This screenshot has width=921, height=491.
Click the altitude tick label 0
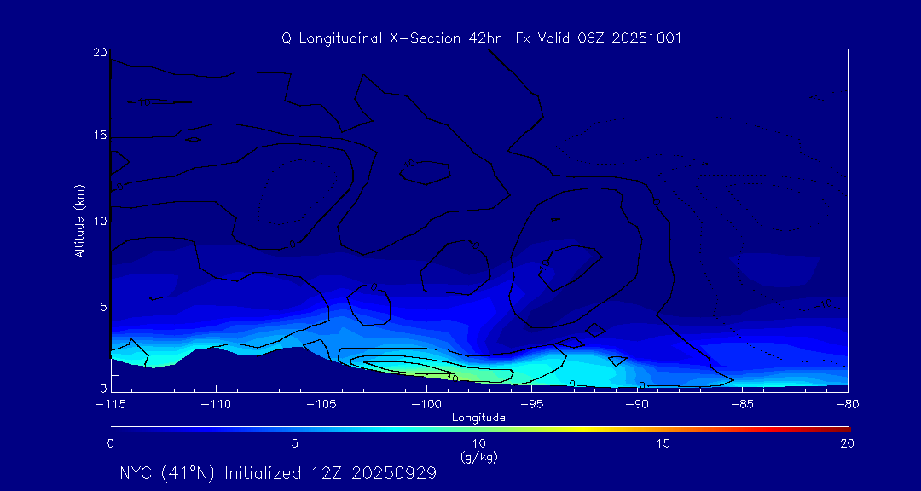click(x=103, y=389)
